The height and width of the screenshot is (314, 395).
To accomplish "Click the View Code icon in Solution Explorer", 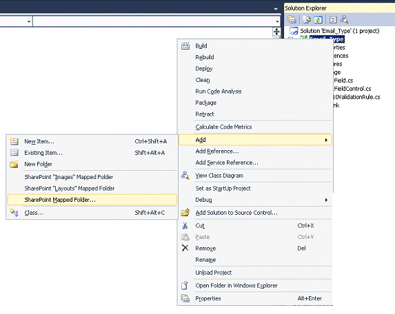I will (333, 19).
